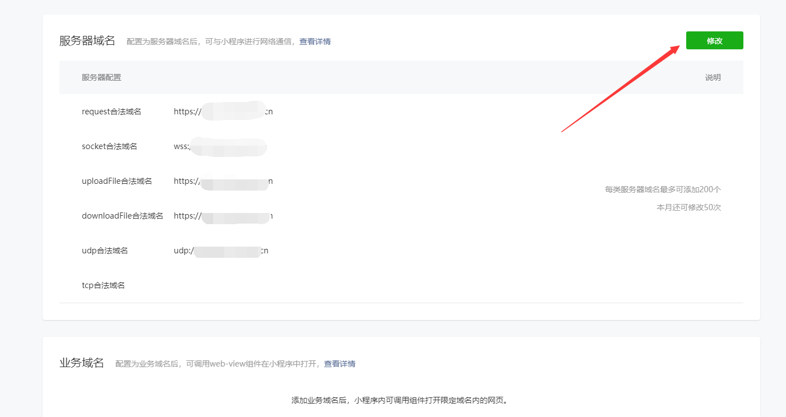Select the wss URL for socket合法域名
The width and height of the screenshot is (786, 417).
click(x=220, y=147)
